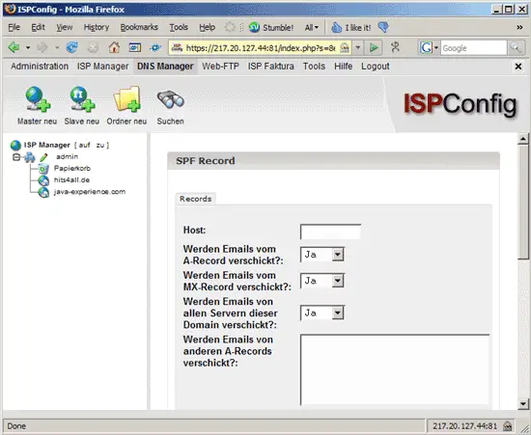The width and height of the screenshot is (531, 435).
Task: Open the History menu
Action: [x=97, y=27]
